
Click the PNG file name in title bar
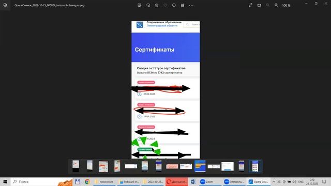tap(50, 5)
